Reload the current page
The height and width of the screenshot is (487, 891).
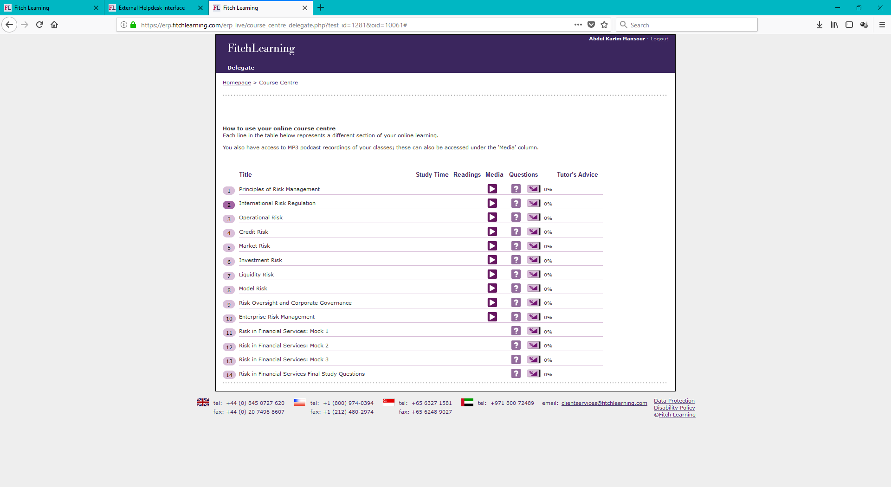pyautogui.click(x=39, y=25)
